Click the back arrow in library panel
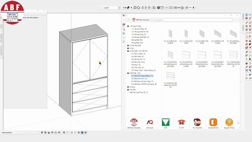The height and width of the screenshot is (142, 252). pos(128,20)
